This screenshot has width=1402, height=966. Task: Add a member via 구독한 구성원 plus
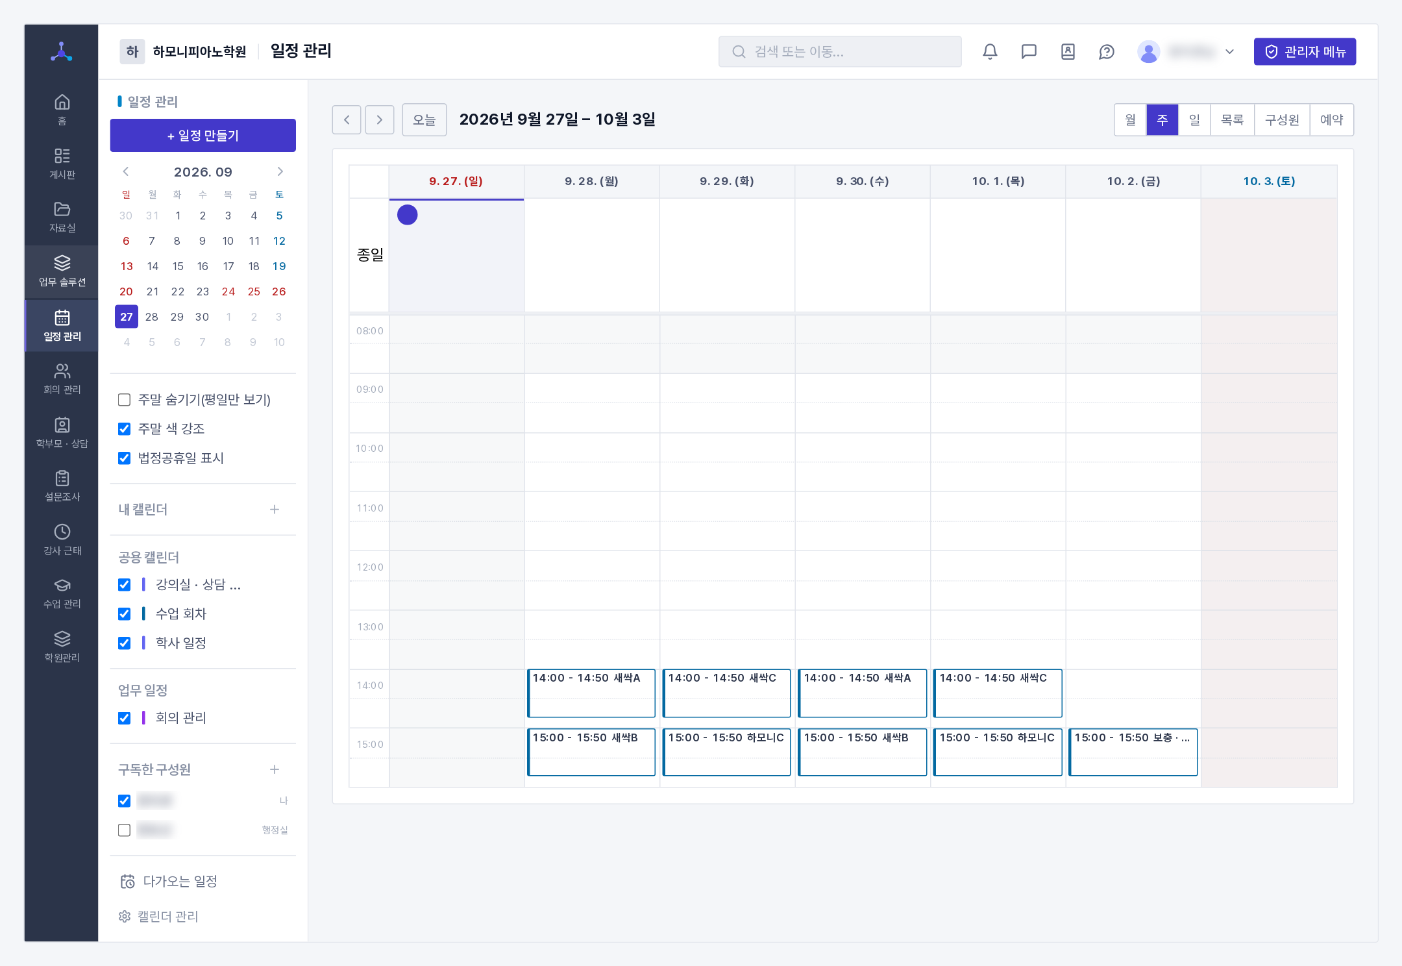tap(275, 769)
